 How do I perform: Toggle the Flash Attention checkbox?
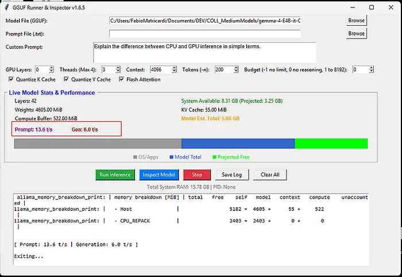point(122,79)
